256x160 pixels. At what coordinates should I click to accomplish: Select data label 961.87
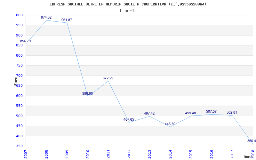[67, 20]
